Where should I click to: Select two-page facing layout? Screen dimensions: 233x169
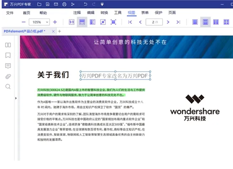pos(216,22)
